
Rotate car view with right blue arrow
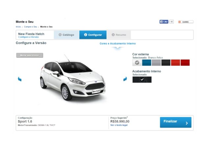125,79
